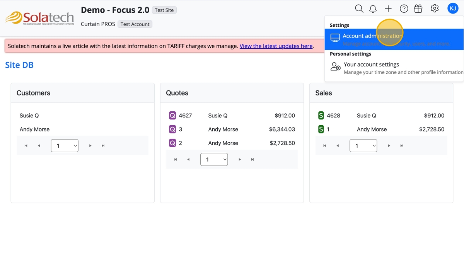Click the gift box icon
The image size is (464, 259).
coord(418,9)
